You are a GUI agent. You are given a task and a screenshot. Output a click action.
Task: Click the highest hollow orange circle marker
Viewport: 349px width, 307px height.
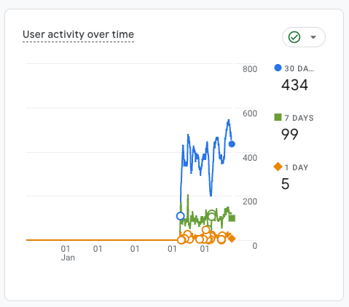[x=205, y=230]
